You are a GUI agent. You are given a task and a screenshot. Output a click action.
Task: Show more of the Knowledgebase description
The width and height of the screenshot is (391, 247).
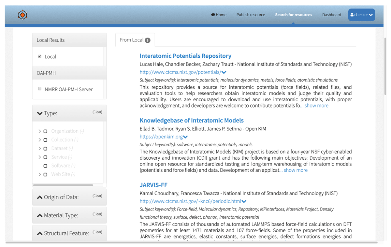tap(296, 170)
